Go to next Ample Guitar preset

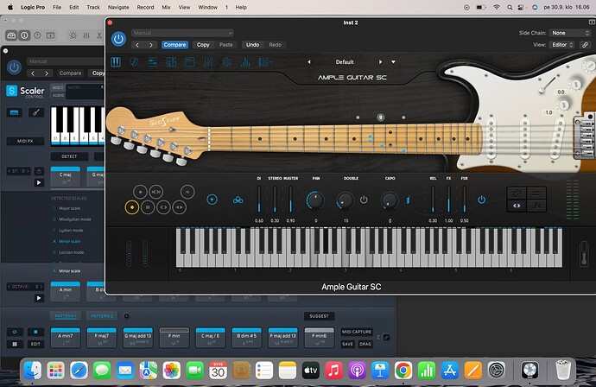click(380, 62)
